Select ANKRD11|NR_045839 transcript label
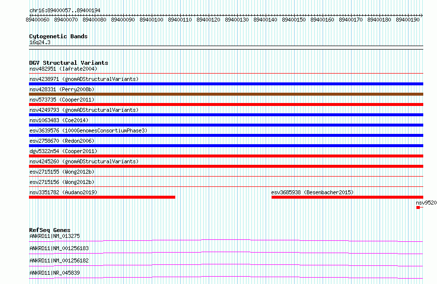437x284 pixels. pyautogui.click(x=55, y=273)
